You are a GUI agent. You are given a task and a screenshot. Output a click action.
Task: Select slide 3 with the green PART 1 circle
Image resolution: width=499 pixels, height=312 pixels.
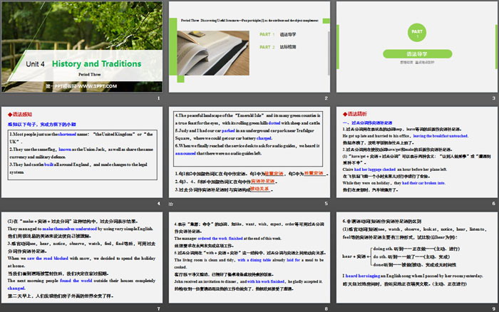coord(417,47)
